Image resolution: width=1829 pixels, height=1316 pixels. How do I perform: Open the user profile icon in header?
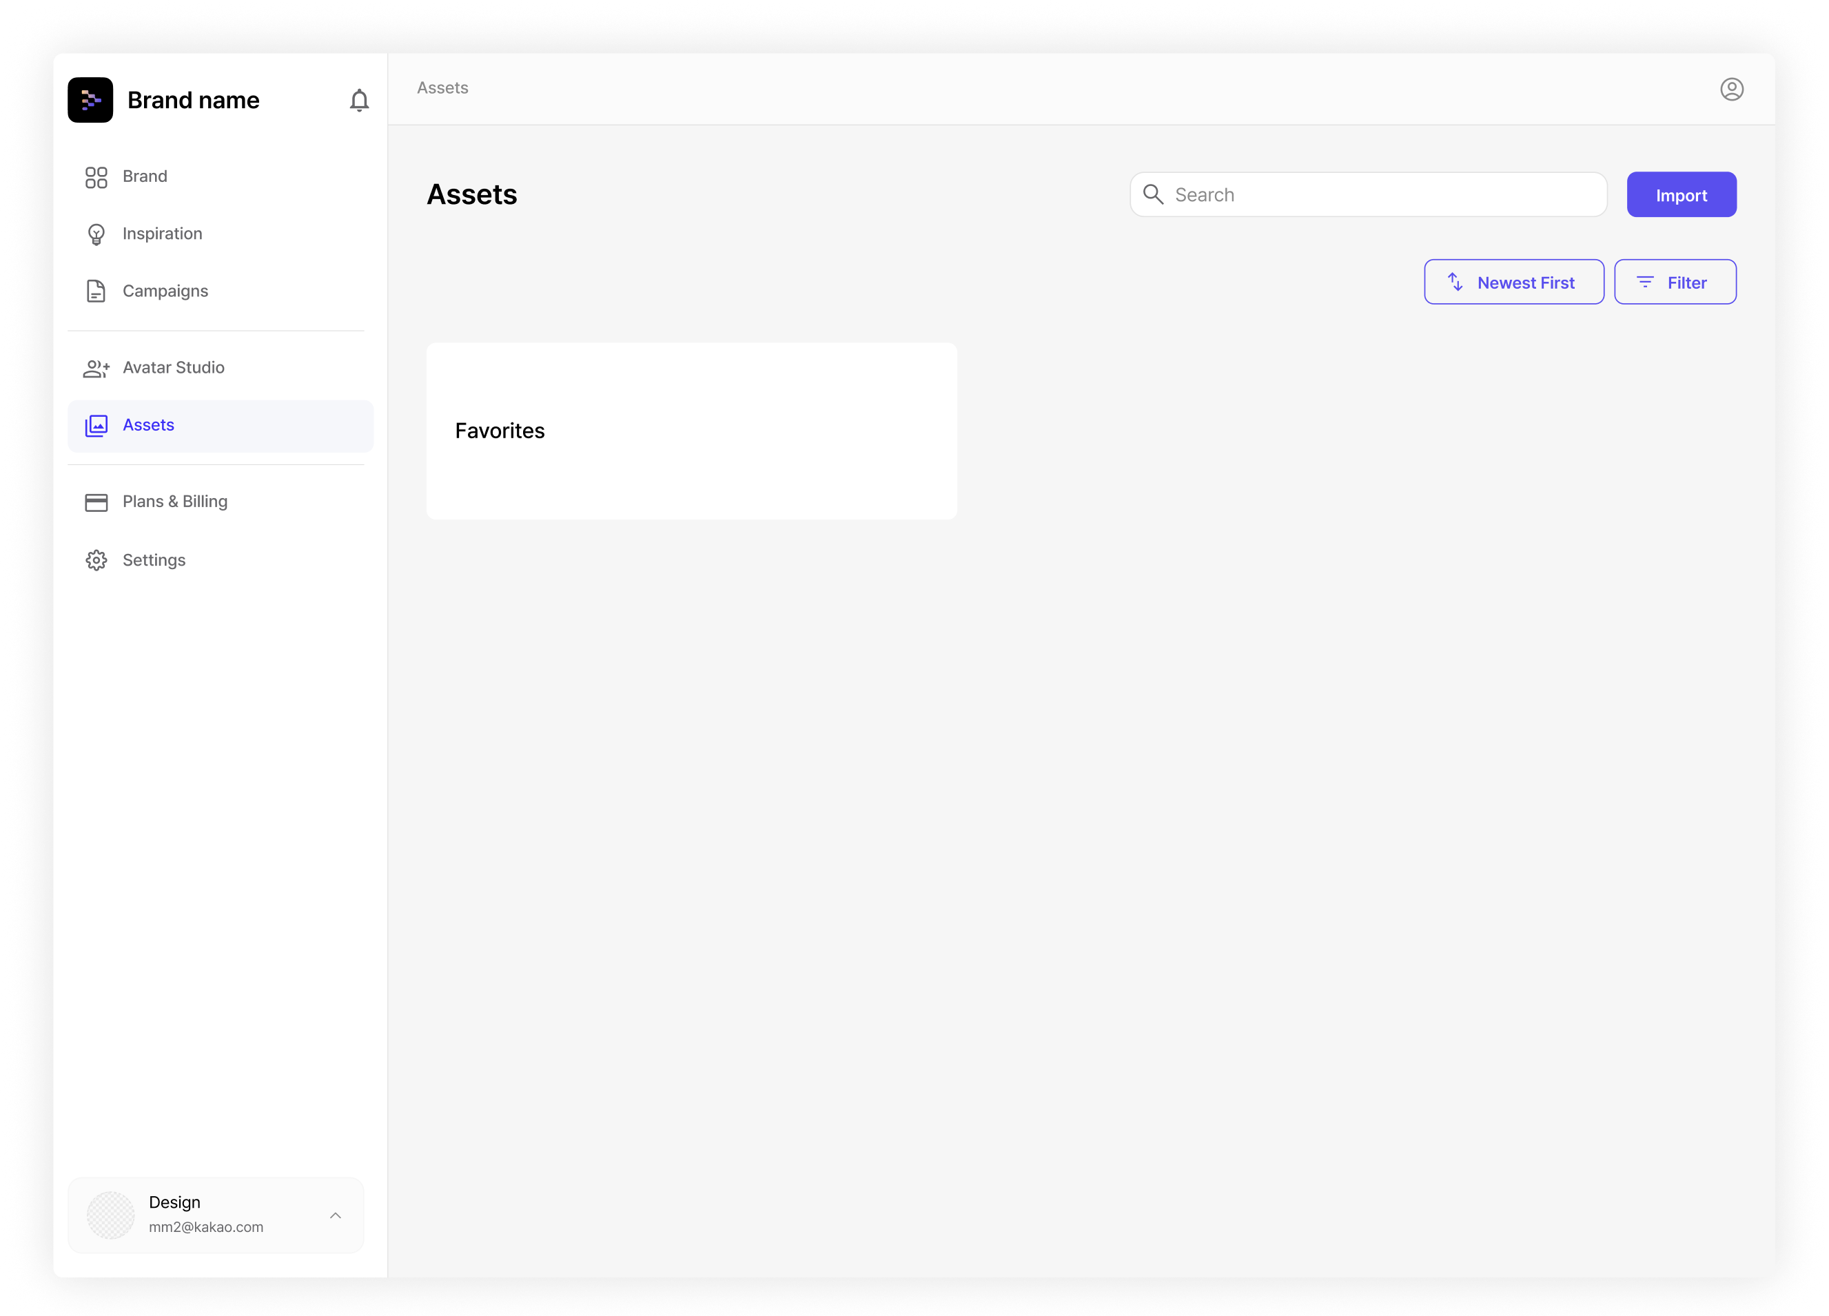(1731, 89)
